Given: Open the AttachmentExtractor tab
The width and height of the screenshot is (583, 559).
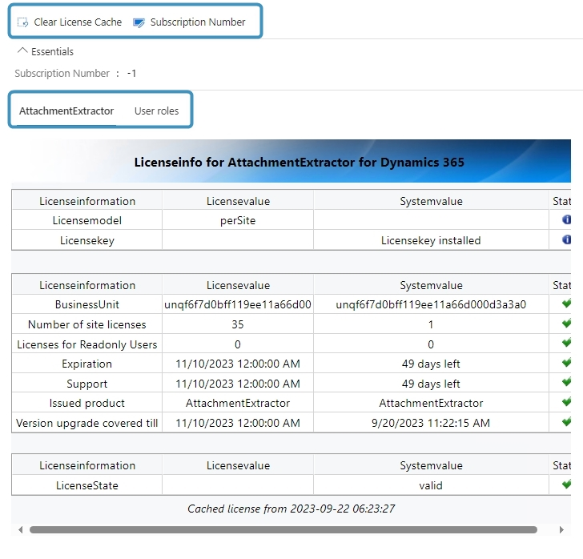Looking at the screenshot, I should click(x=66, y=111).
